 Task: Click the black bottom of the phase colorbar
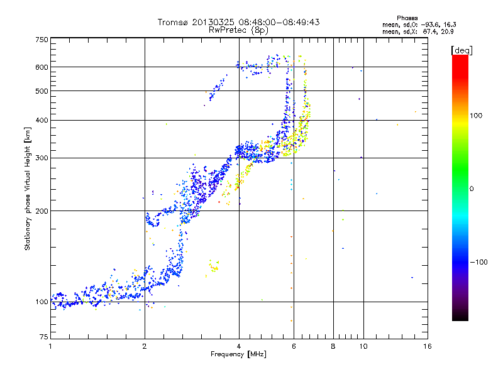point(460,316)
